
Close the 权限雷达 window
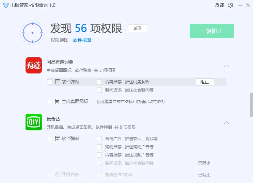[248, 5]
